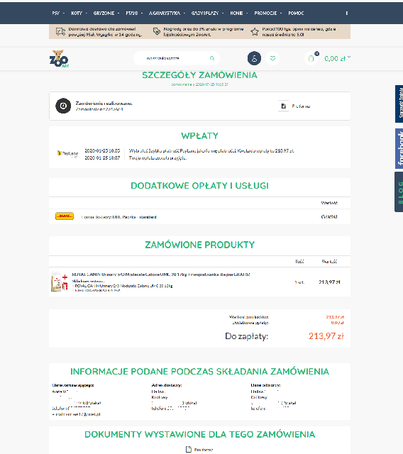Open the user account icon
Image resolution: width=403 pixels, height=454 pixels.
254,58
